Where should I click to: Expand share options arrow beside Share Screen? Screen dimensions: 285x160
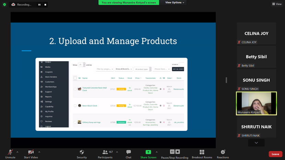click(x=157, y=152)
